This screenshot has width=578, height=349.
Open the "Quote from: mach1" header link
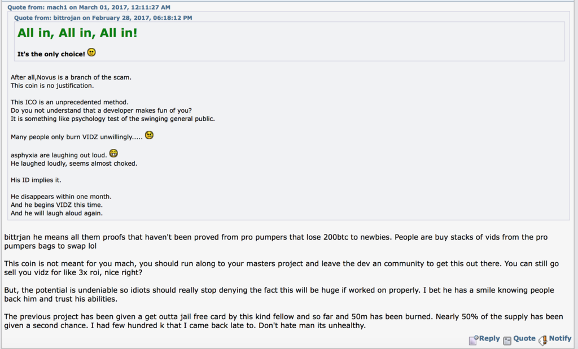(x=89, y=7)
